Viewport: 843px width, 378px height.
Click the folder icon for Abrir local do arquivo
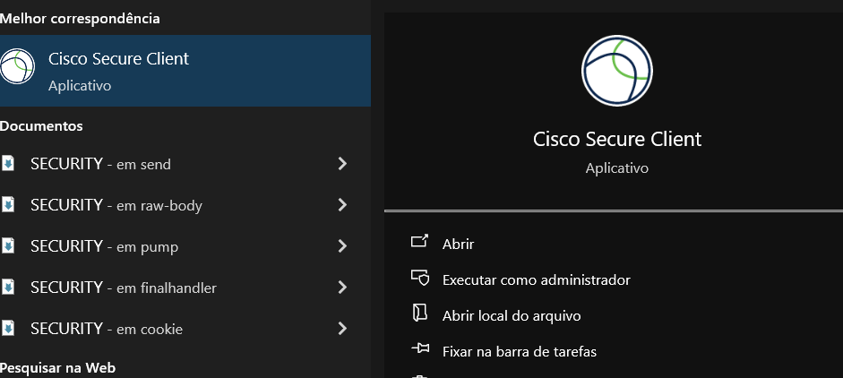[x=419, y=313]
